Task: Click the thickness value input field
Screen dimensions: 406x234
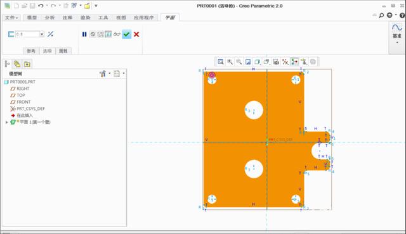Action: [27, 34]
